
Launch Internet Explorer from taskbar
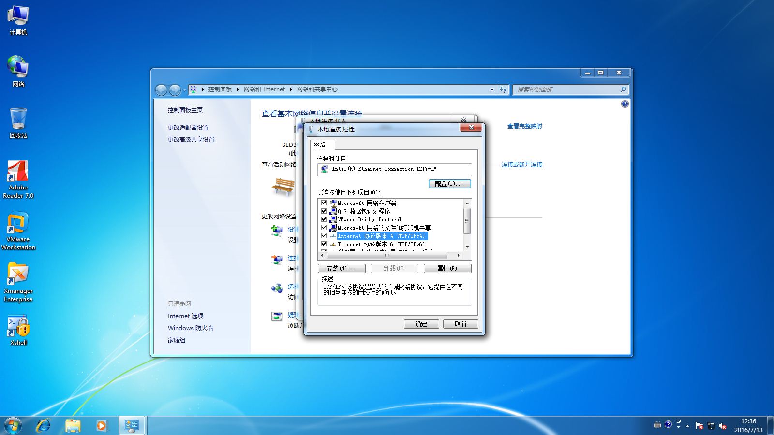click(44, 425)
